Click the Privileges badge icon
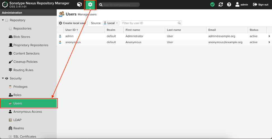The width and height of the screenshot is (272, 139). coord(10,87)
